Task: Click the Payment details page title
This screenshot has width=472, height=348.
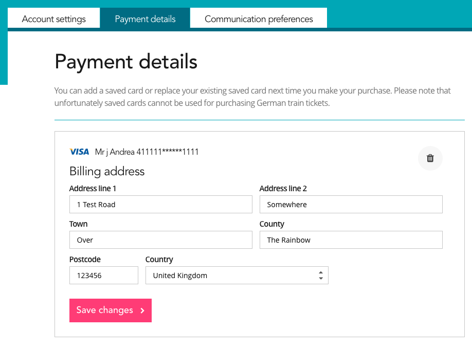Action: pyautogui.click(x=126, y=62)
